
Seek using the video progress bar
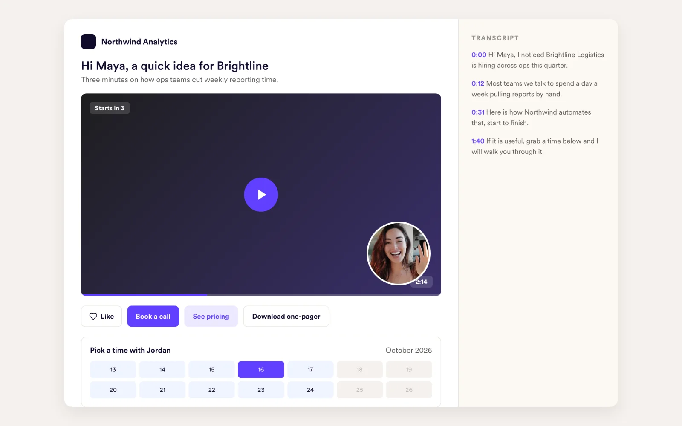point(261,294)
